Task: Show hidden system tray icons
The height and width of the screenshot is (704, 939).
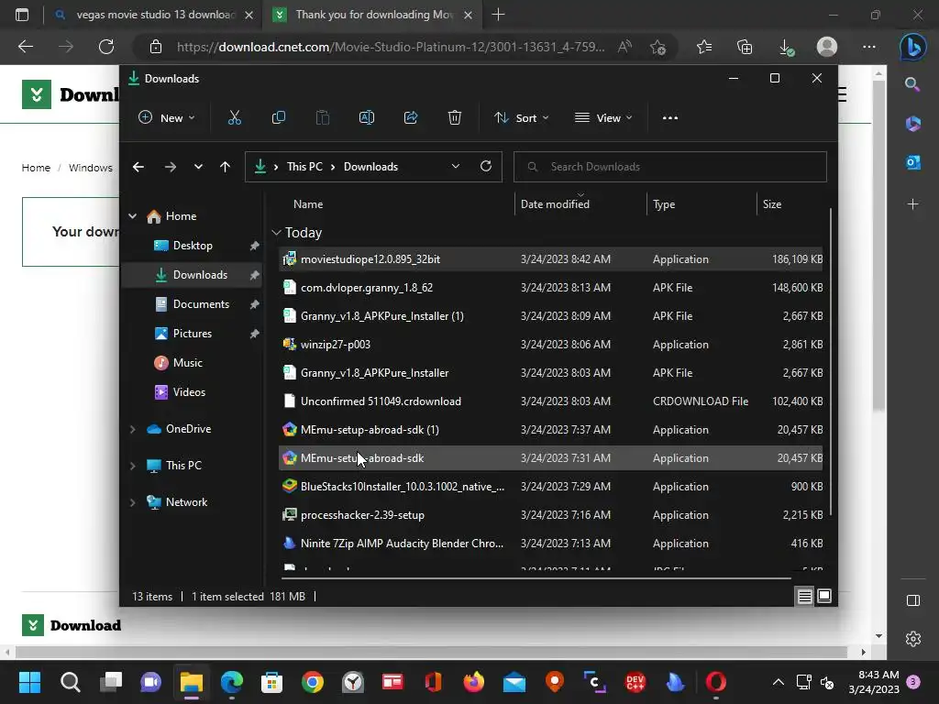Action: [x=778, y=682]
